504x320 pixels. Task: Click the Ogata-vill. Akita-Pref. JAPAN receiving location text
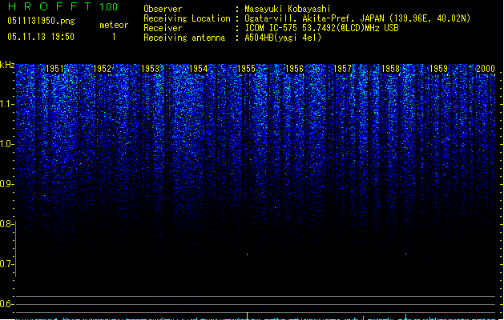pos(357,18)
